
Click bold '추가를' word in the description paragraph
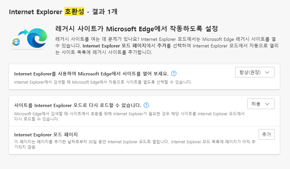(164, 46)
